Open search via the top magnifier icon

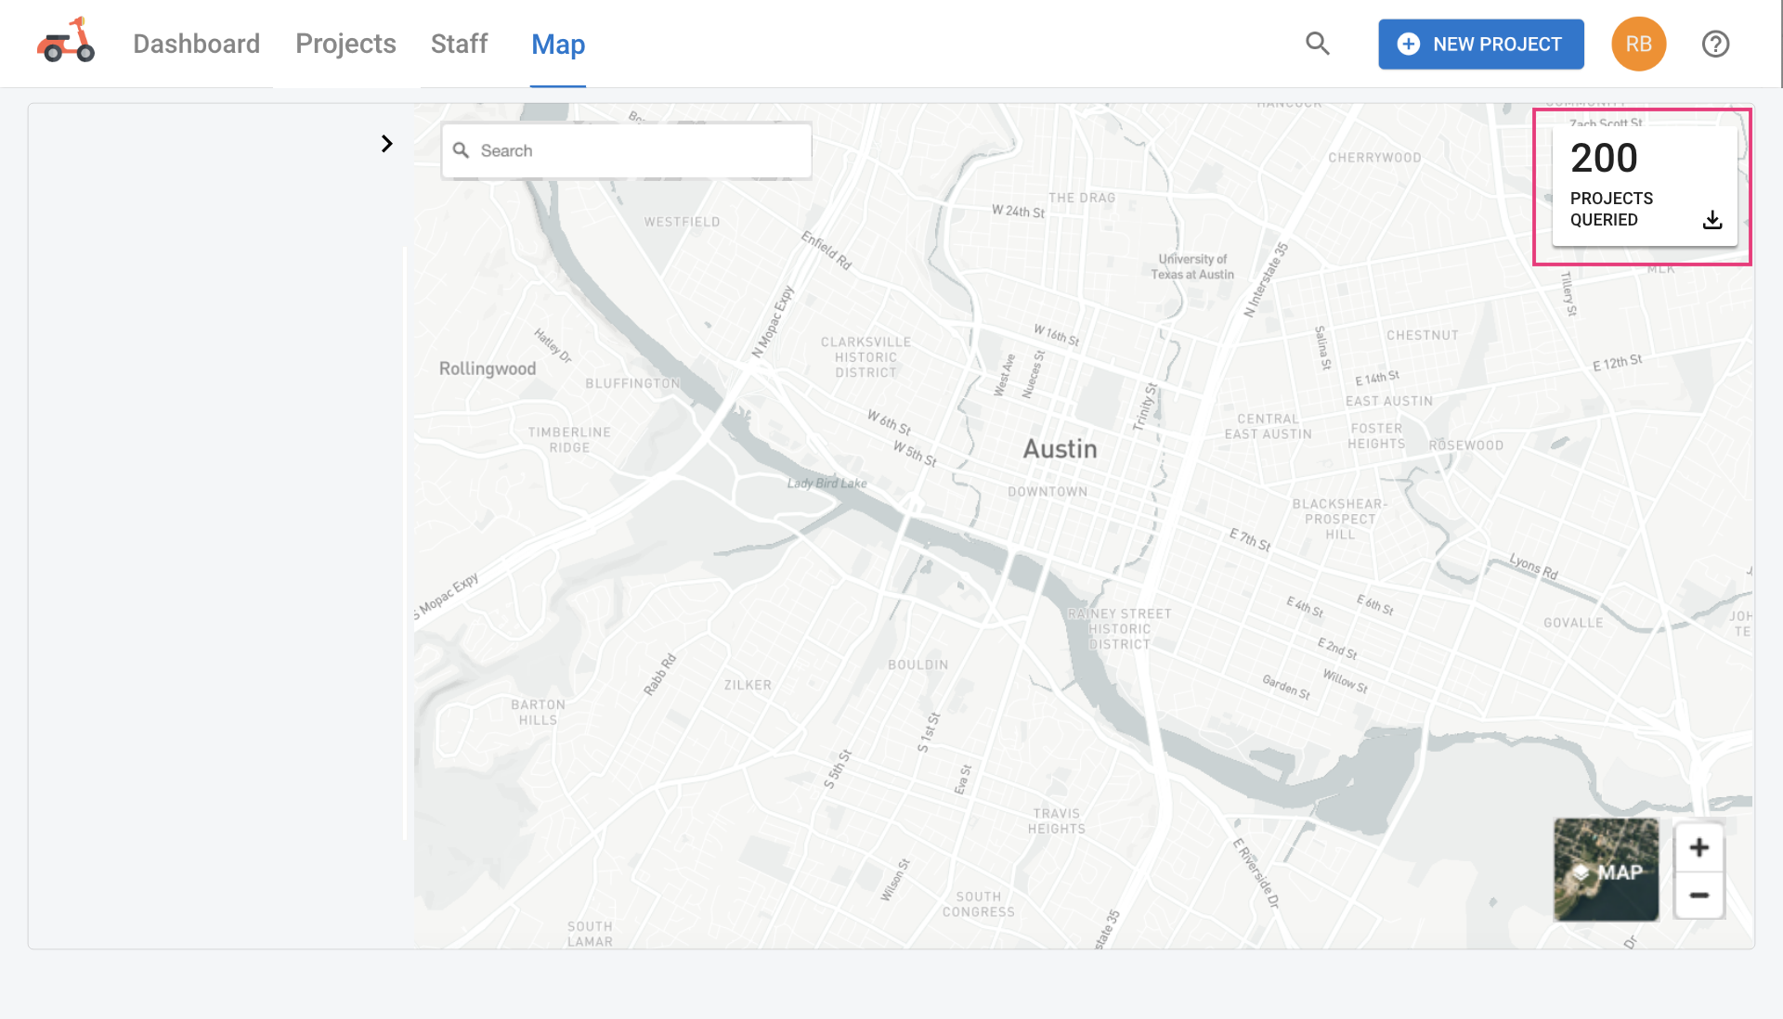pos(1317,44)
